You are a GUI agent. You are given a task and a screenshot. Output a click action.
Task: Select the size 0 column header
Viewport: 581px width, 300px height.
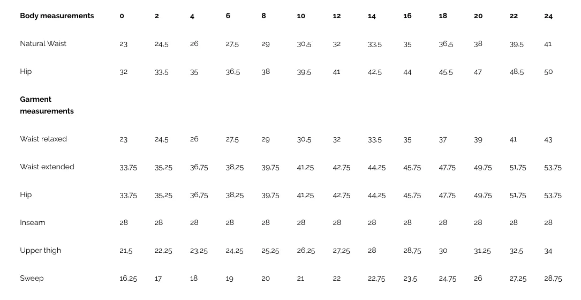pyautogui.click(x=122, y=16)
